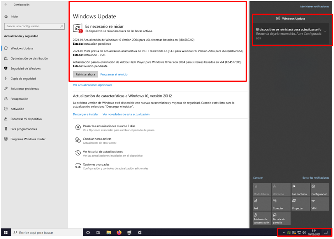Screen dimensions: 334x239
Task: Toggle the VPN quick action tile
Action: (319, 204)
